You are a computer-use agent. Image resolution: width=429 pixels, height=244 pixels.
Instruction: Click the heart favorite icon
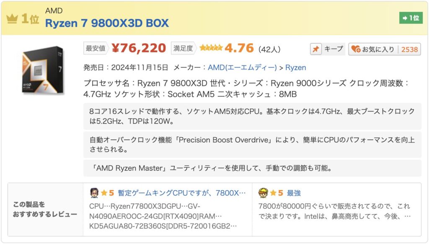pyautogui.click(x=356, y=49)
